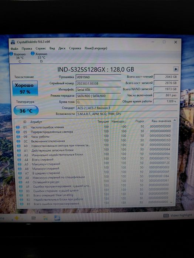Click the host reads value 2043 GB
The image size is (194, 258).
click(x=166, y=77)
